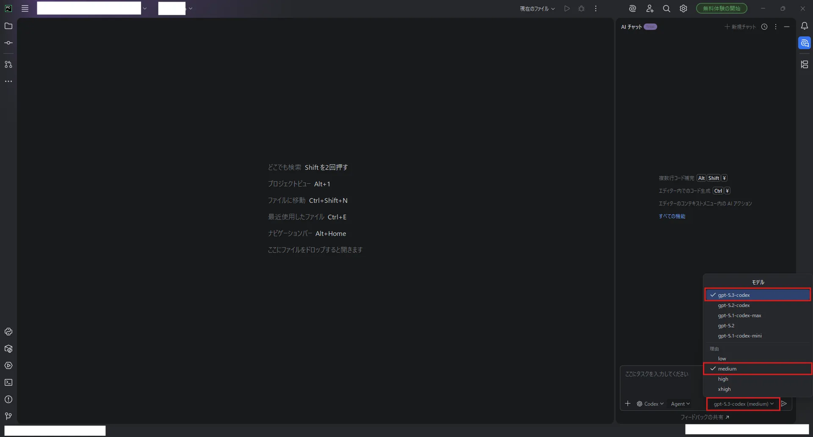Open IDE settings gear

pos(683,8)
